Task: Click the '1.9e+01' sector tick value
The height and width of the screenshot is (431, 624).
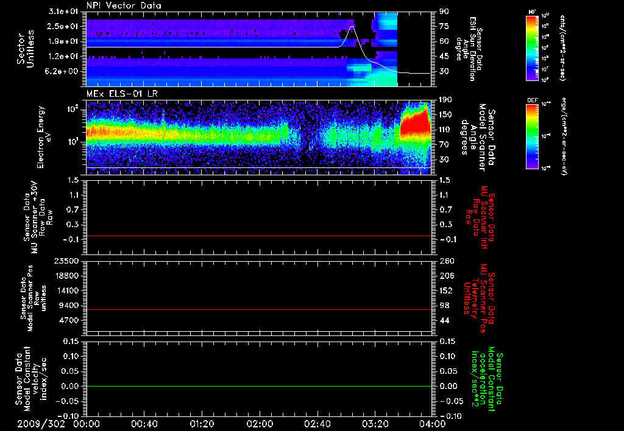Action: pyautogui.click(x=63, y=41)
